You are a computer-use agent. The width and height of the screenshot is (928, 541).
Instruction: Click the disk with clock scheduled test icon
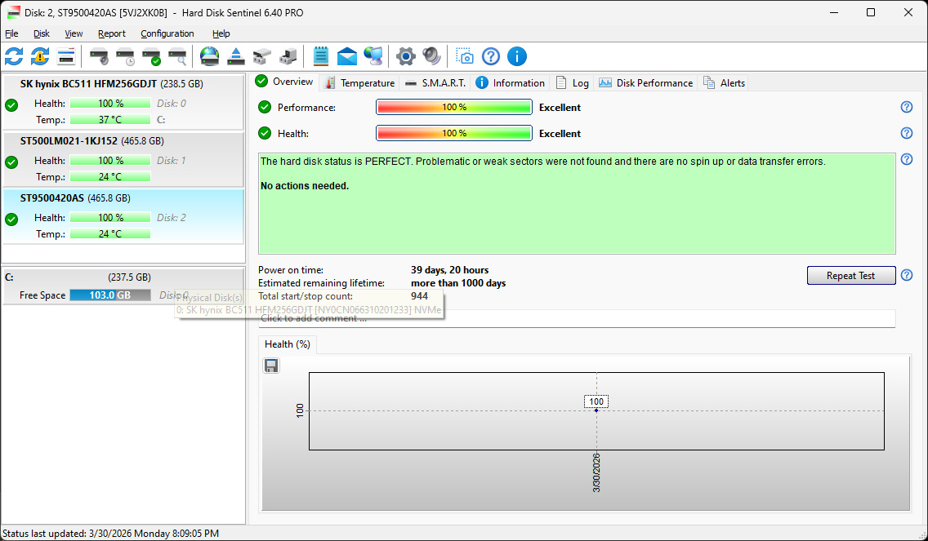[x=126, y=57]
